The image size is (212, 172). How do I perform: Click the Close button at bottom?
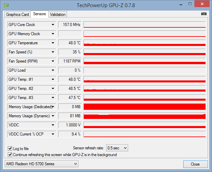tap(195, 164)
